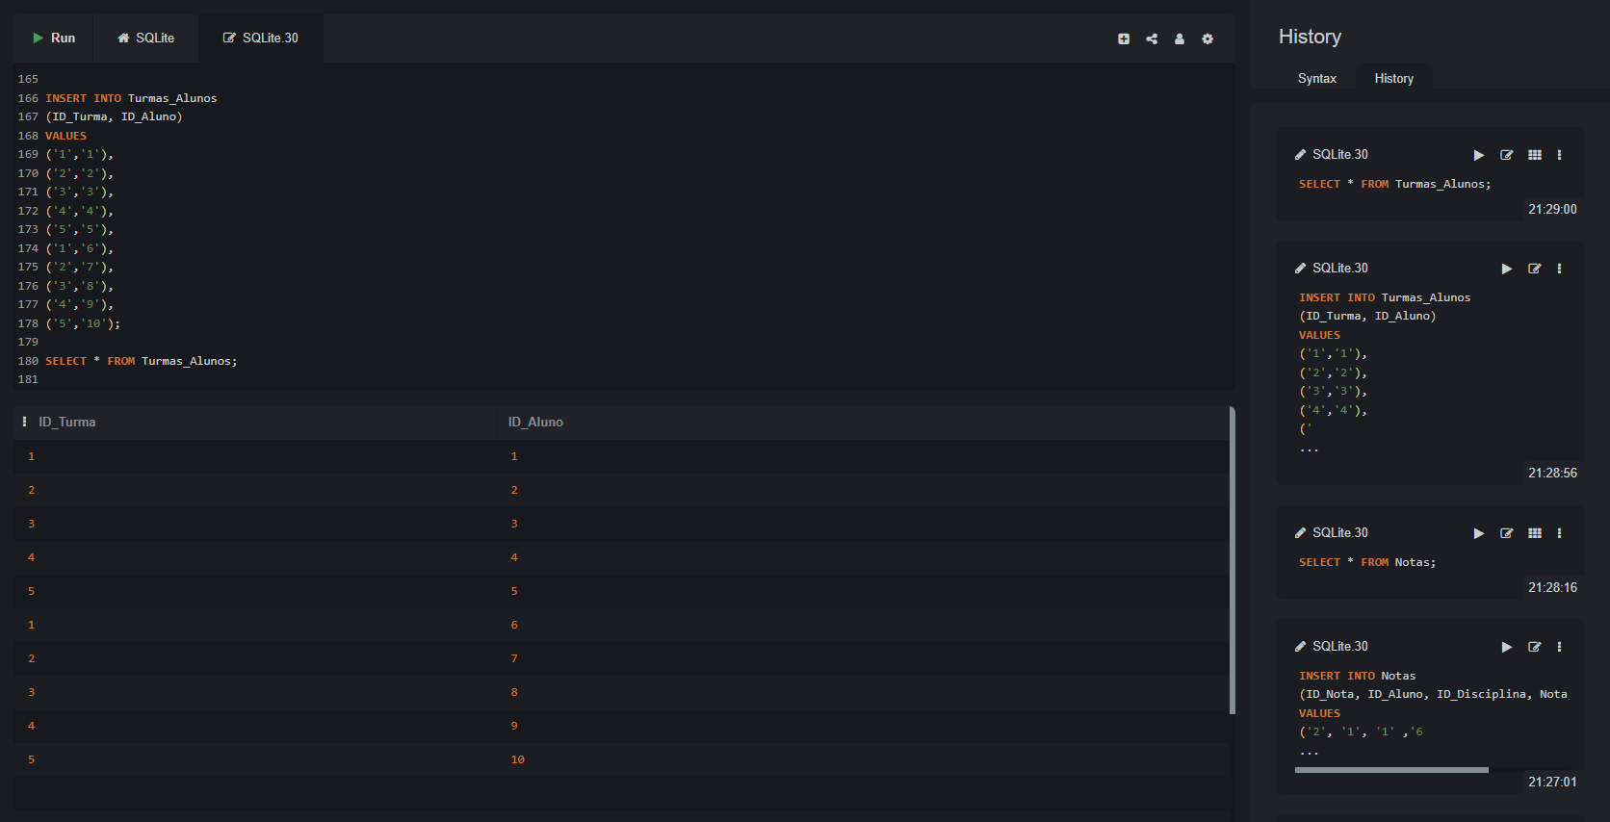Open more options for INSERT Turmas_Alunos history entry
This screenshot has width=1610, height=822.
click(1560, 269)
